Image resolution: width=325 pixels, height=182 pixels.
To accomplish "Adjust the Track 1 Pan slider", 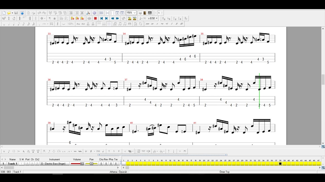I will point(91,164).
